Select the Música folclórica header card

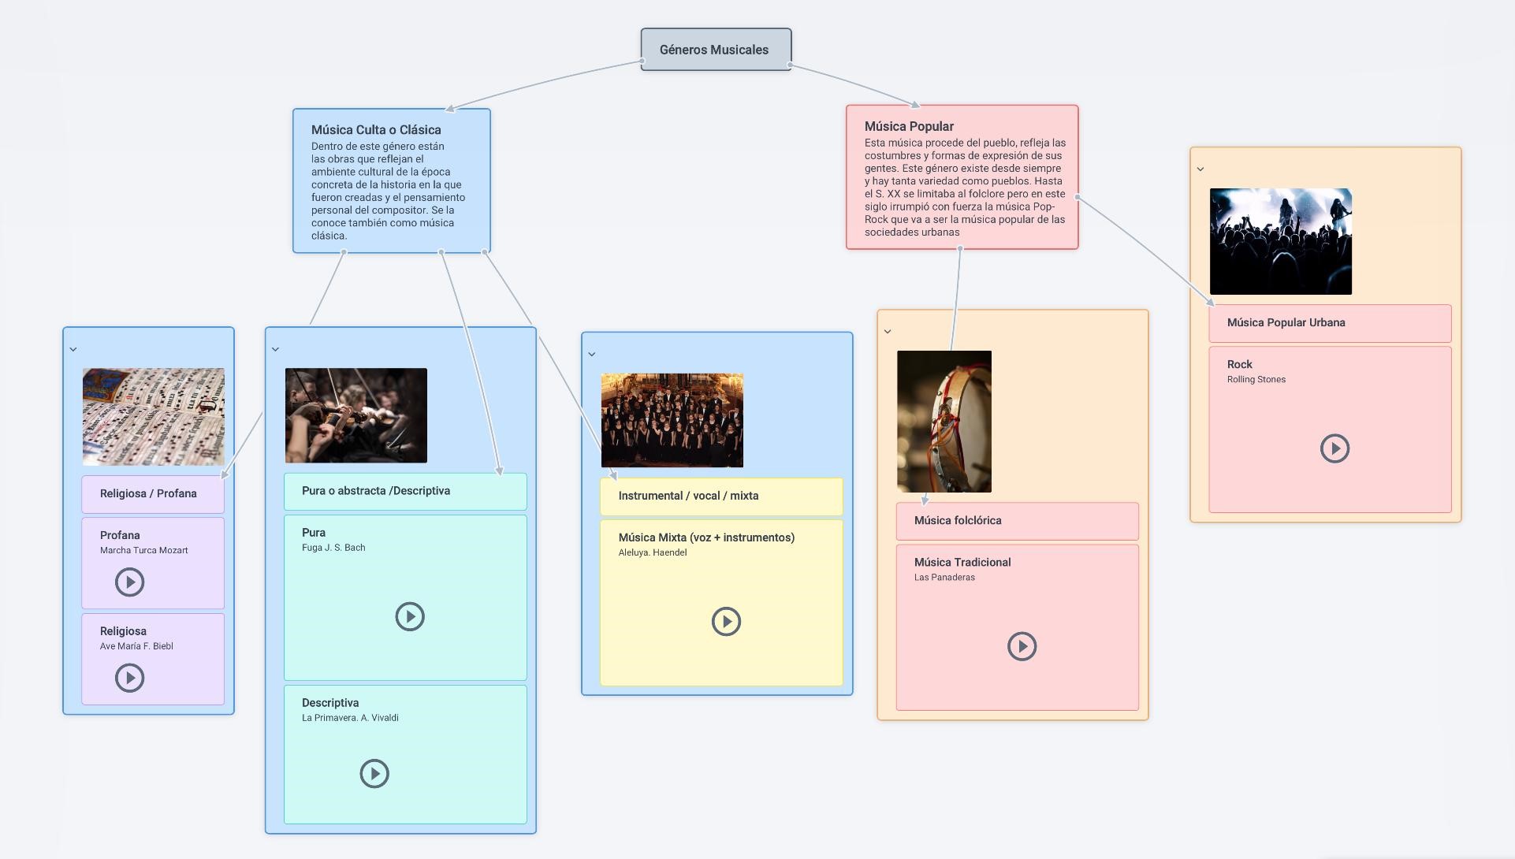tap(1018, 521)
